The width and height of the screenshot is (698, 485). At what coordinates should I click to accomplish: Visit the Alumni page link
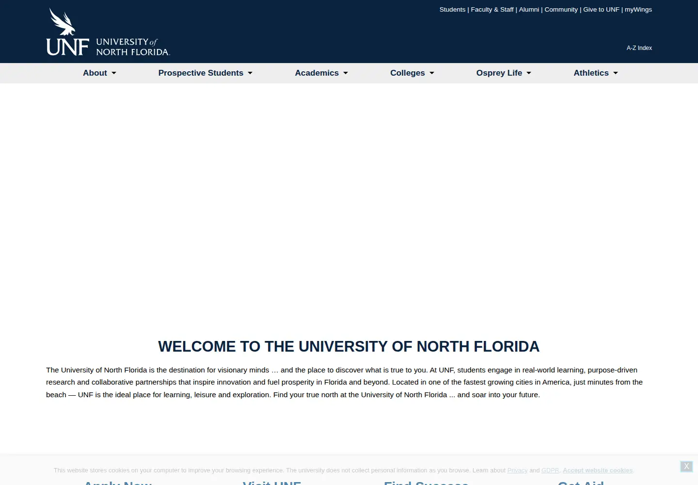[x=529, y=10]
